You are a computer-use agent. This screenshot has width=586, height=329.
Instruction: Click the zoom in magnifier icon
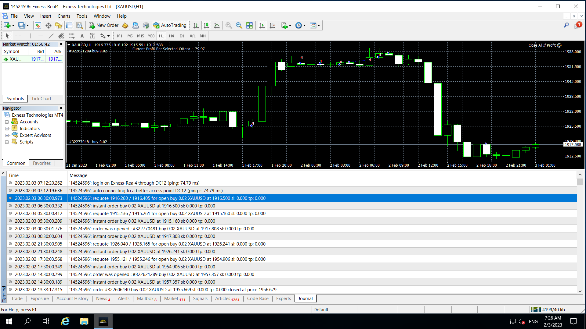(x=229, y=26)
